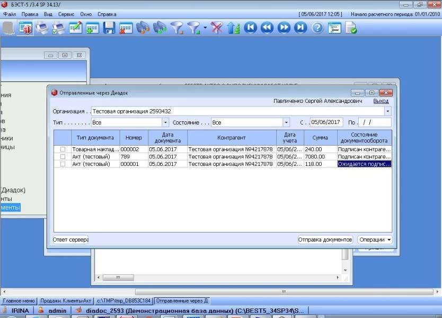Screen dimensions: 442x318
Task: Click the printer icon in the toolbar
Action: point(42,28)
